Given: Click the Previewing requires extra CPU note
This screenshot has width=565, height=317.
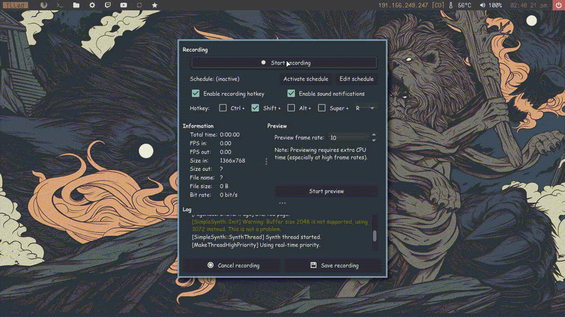Looking at the screenshot, I should pos(321,154).
